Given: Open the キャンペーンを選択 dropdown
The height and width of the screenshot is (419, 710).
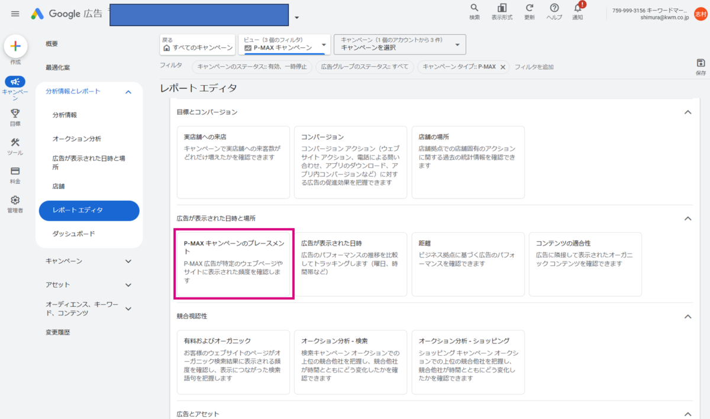Looking at the screenshot, I should [400, 44].
